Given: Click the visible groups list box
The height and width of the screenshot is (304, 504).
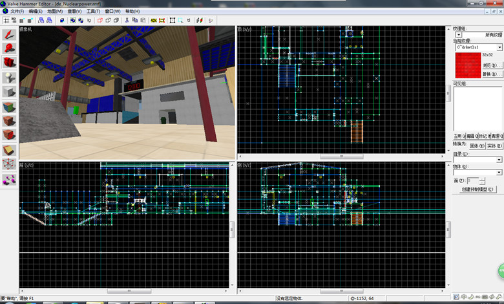Looking at the screenshot, I should [478, 109].
